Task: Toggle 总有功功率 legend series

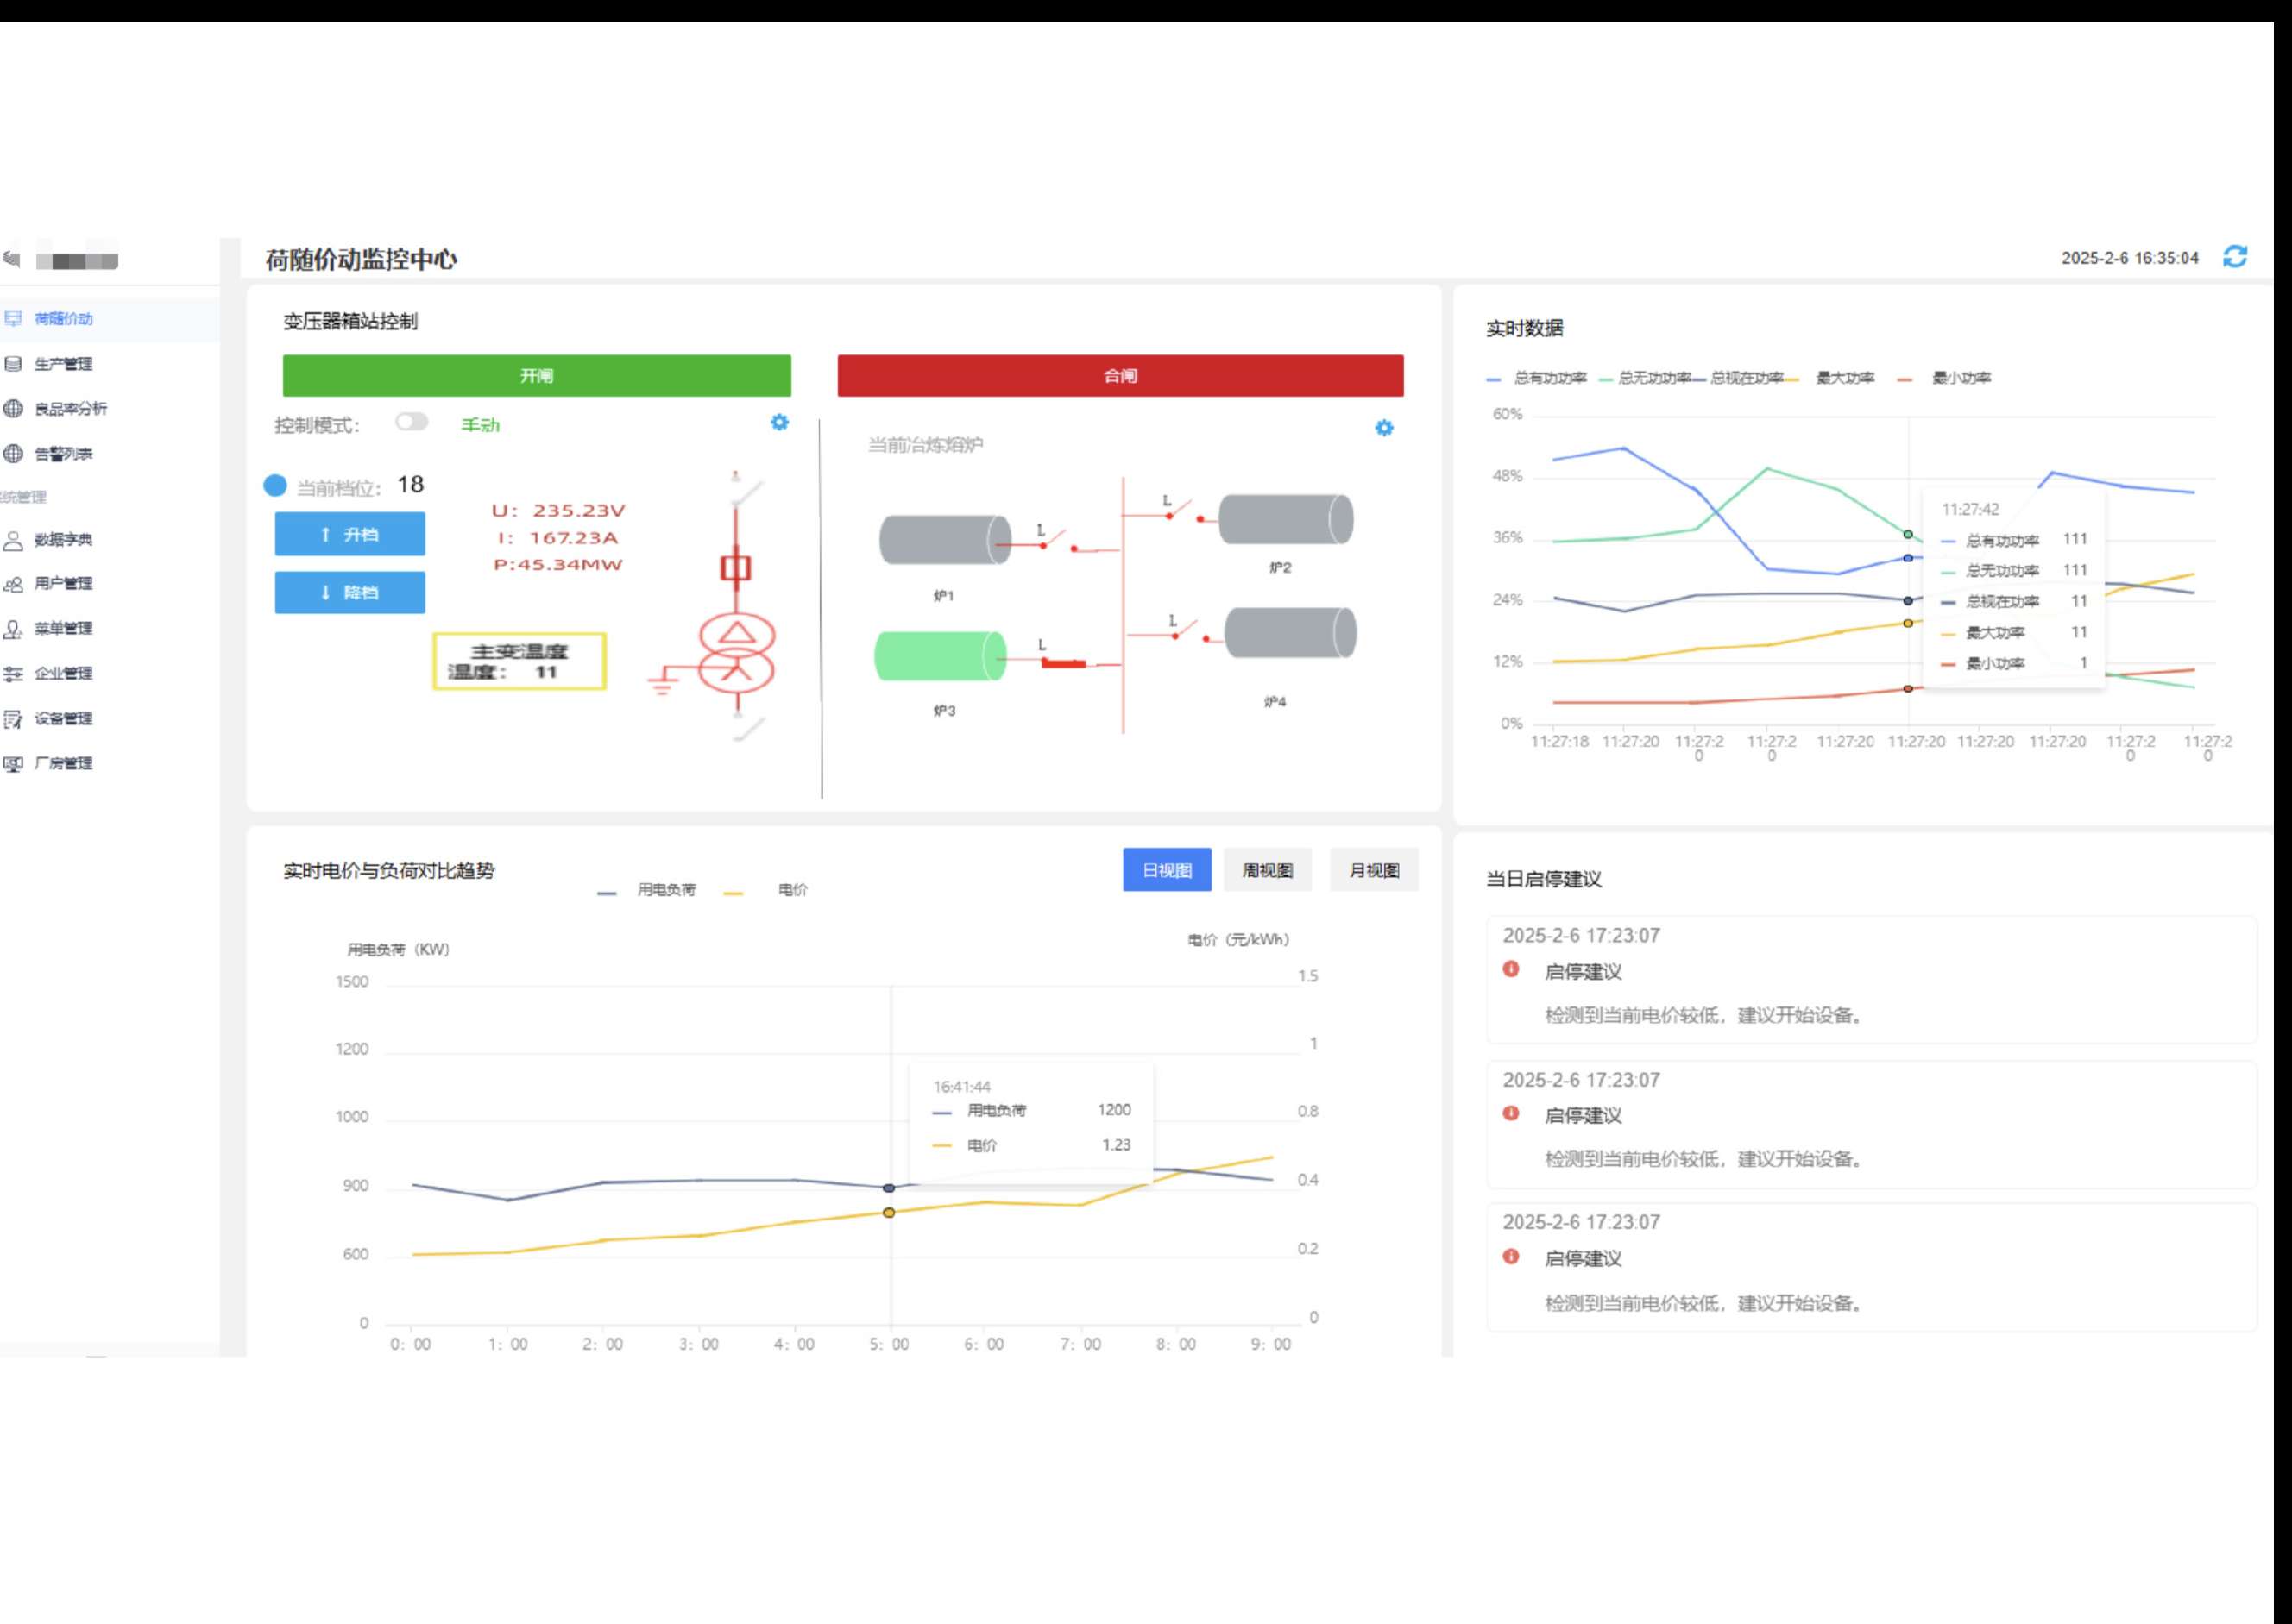Action: point(1549,378)
